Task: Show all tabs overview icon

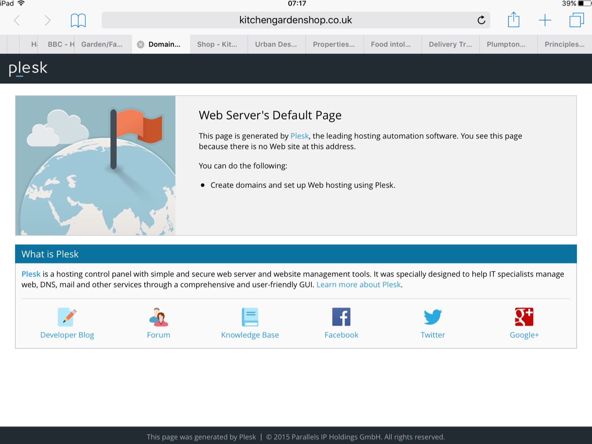Action: [x=576, y=20]
